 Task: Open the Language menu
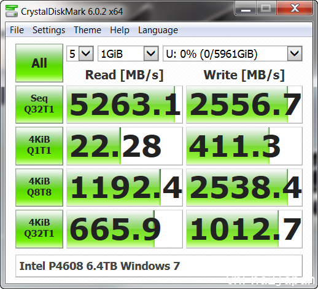[x=158, y=30]
